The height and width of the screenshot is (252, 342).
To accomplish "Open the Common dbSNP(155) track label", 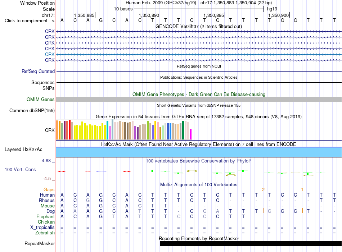I will click(32, 110).
